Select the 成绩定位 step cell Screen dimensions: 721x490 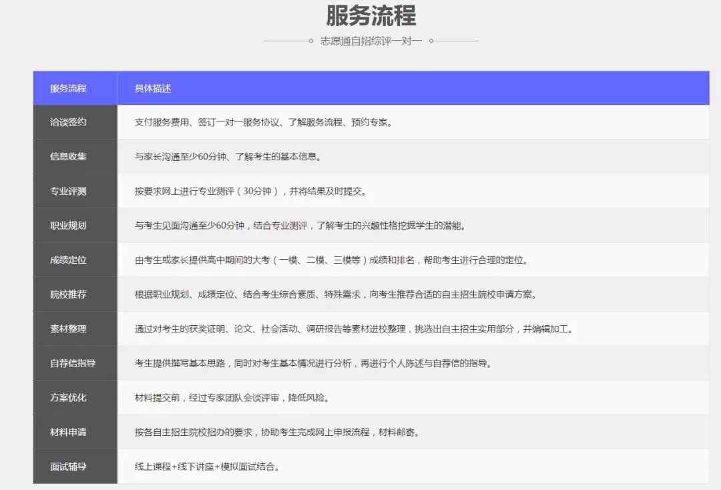click(x=68, y=260)
